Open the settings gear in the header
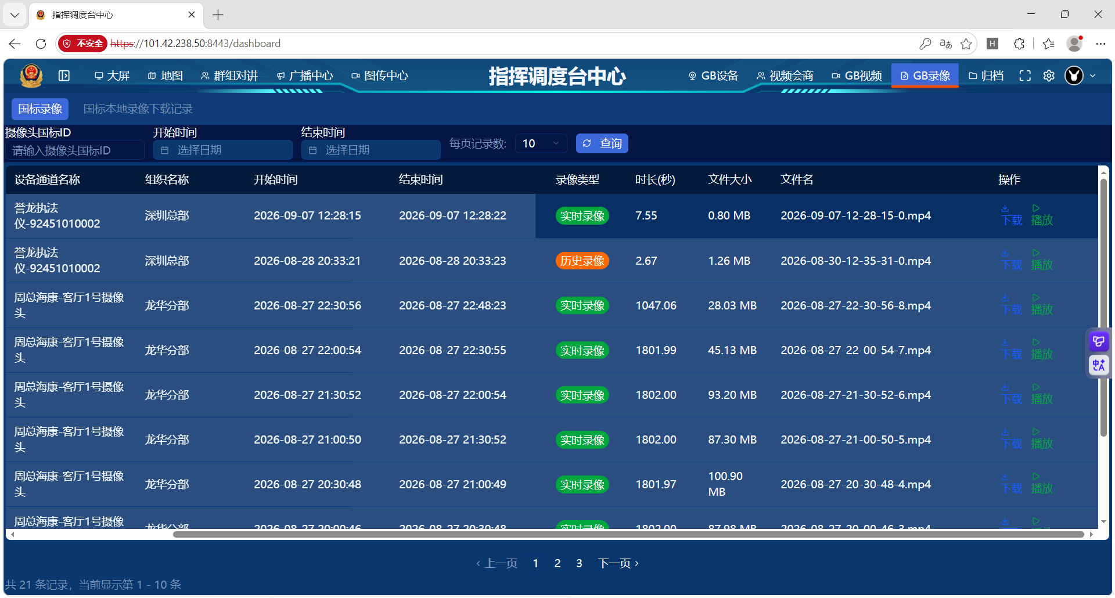1115x598 pixels. tap(1049, 75)
